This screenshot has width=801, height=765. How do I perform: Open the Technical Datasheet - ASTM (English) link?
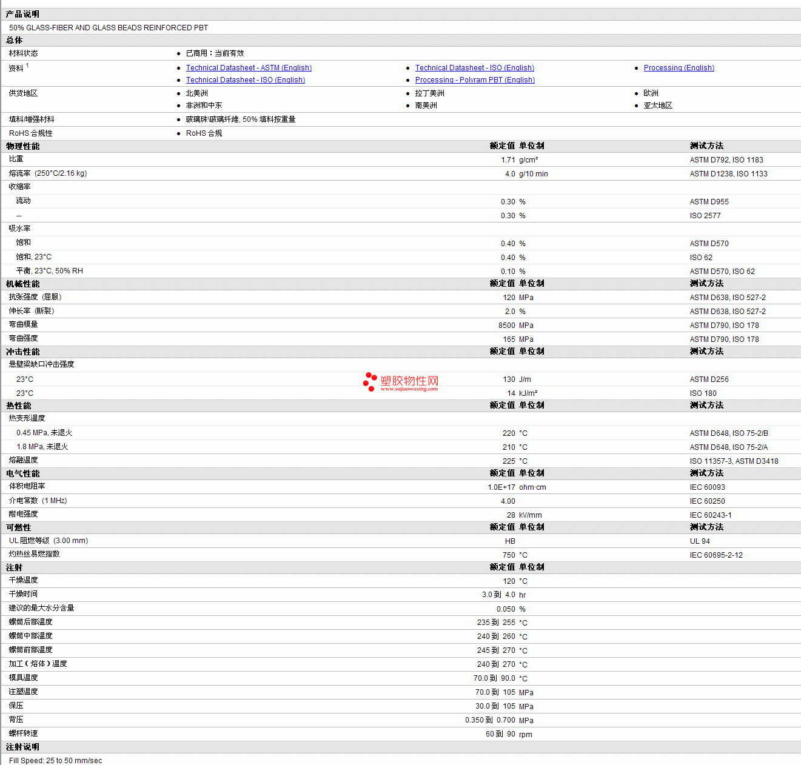249,68
